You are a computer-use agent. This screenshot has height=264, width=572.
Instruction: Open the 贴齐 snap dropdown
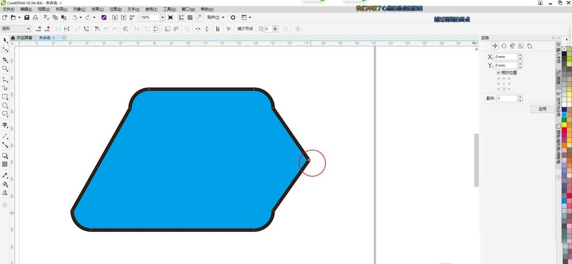[216, 17]
